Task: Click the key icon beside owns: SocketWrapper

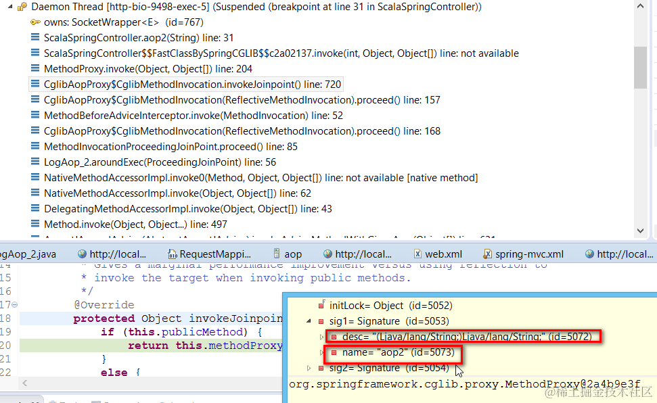Action: (x=35, y=22)
